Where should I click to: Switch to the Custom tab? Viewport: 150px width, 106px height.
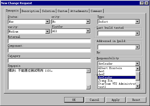63,11
